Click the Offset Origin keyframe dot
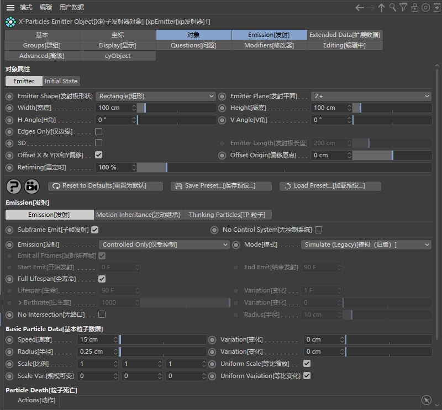The image size is (442, 410). pos(222,156)
